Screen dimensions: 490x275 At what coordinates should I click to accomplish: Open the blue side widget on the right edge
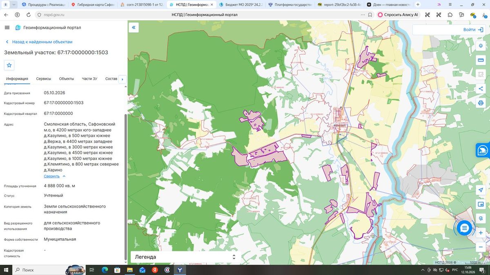483,150
